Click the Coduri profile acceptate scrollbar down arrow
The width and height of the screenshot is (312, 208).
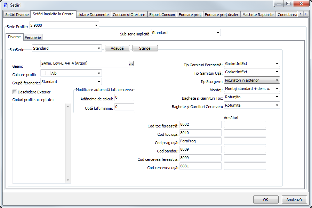click(68, 180)
